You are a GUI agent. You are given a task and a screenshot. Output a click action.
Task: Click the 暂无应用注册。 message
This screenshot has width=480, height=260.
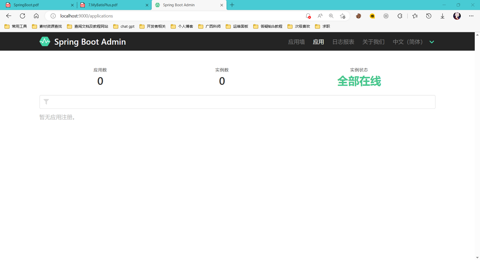pos(57,117)
